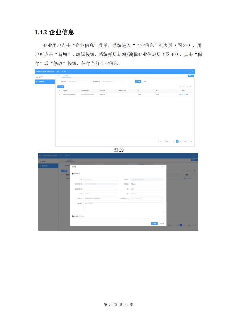Click the cancel button in 新增 dialog footer

[162, 224]
